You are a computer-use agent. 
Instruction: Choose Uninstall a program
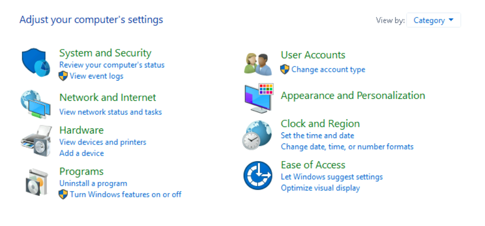click(93, 183)
